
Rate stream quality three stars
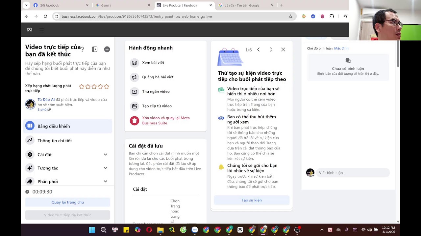coord(94,87)
